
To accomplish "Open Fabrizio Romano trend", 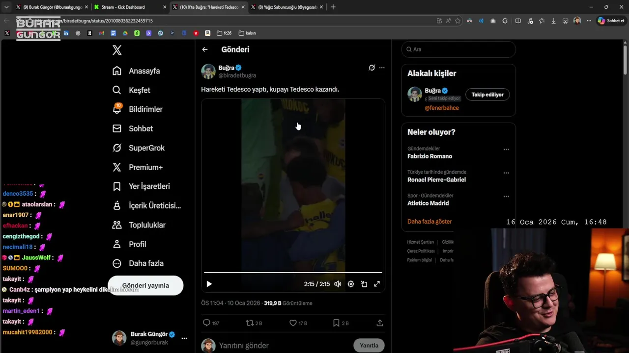I will coord(429,156).
